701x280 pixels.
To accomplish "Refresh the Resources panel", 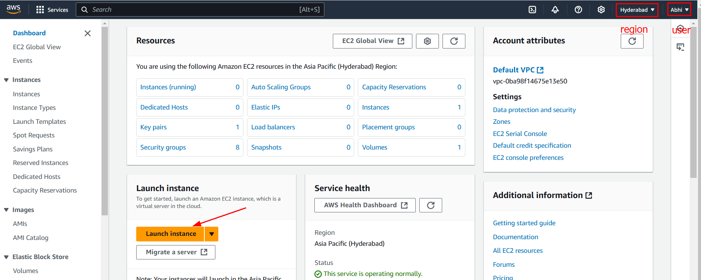I will 454,41.
